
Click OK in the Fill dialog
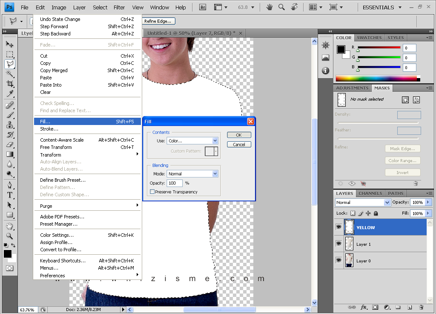click(x=239, y=135)
